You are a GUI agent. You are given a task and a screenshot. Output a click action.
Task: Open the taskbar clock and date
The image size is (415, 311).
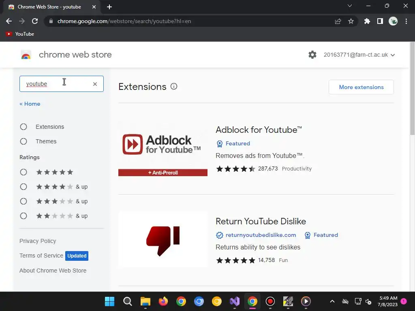[387, 301]
